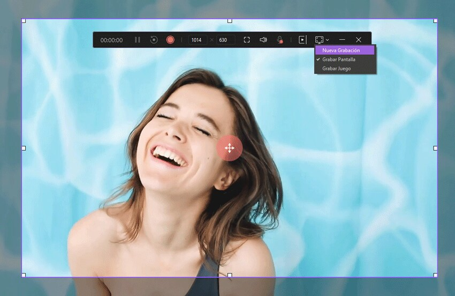
Task: Toggle the microphone recording
Action: pyautogui.click(x=279, y=40)
